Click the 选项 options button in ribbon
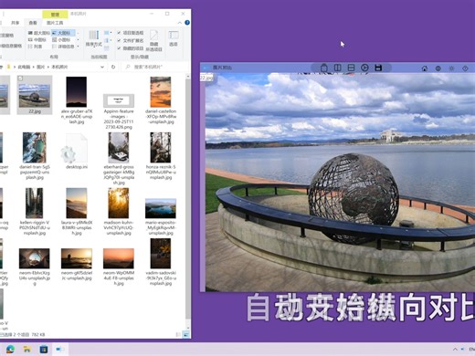The width and height of the screenshot is (475, 356). [174, 38]
